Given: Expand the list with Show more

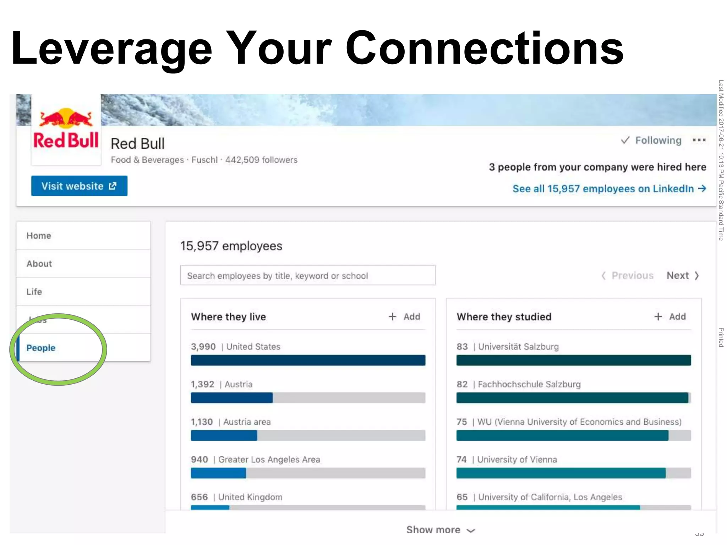Looking at the screenshot, I should click(433, 530).
